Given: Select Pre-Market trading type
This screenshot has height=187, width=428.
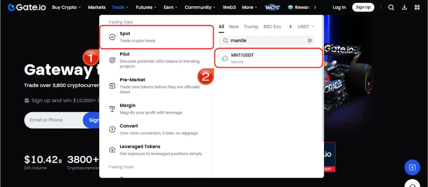Looking at the screenshot, I should point(156,86).
